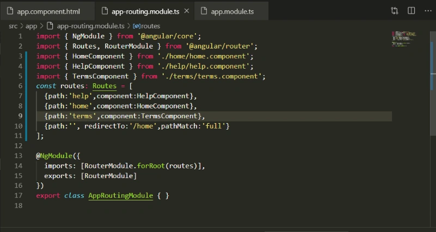Click the routes symbol breadcrumb

tap(150, 26)
